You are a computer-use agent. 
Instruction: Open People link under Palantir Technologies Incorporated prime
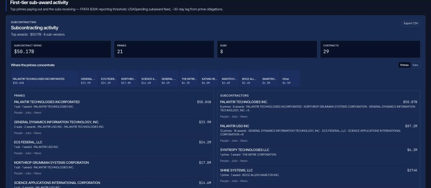pyautogui.click(x=18, y=113)
